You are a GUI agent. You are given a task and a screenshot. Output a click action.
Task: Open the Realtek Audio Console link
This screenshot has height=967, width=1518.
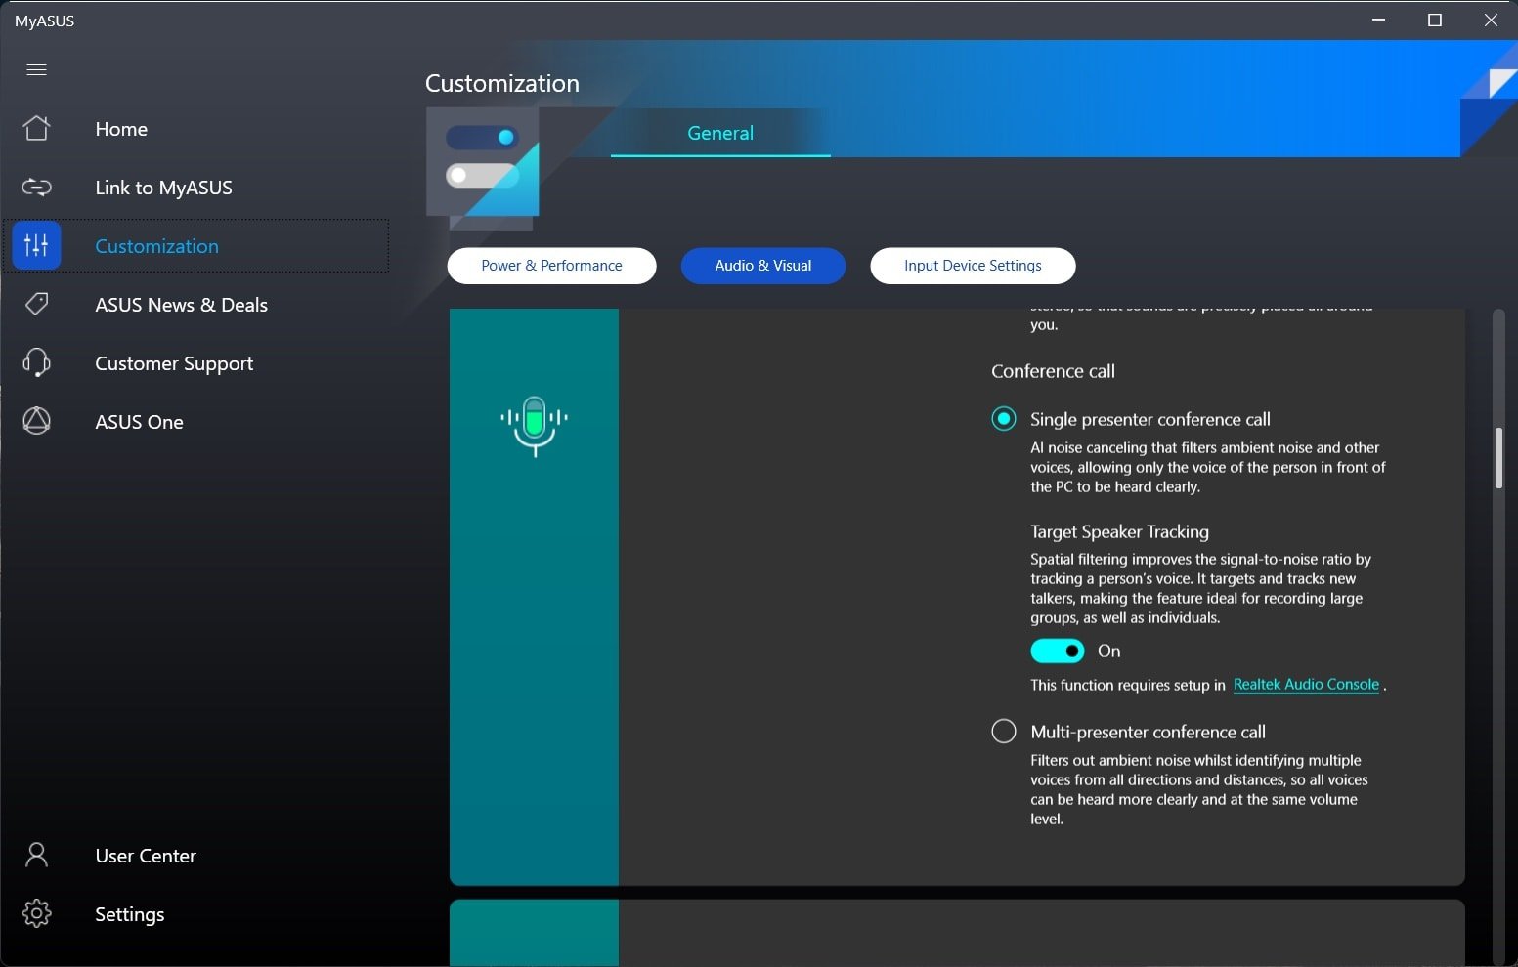click(x=1306, y=685)
